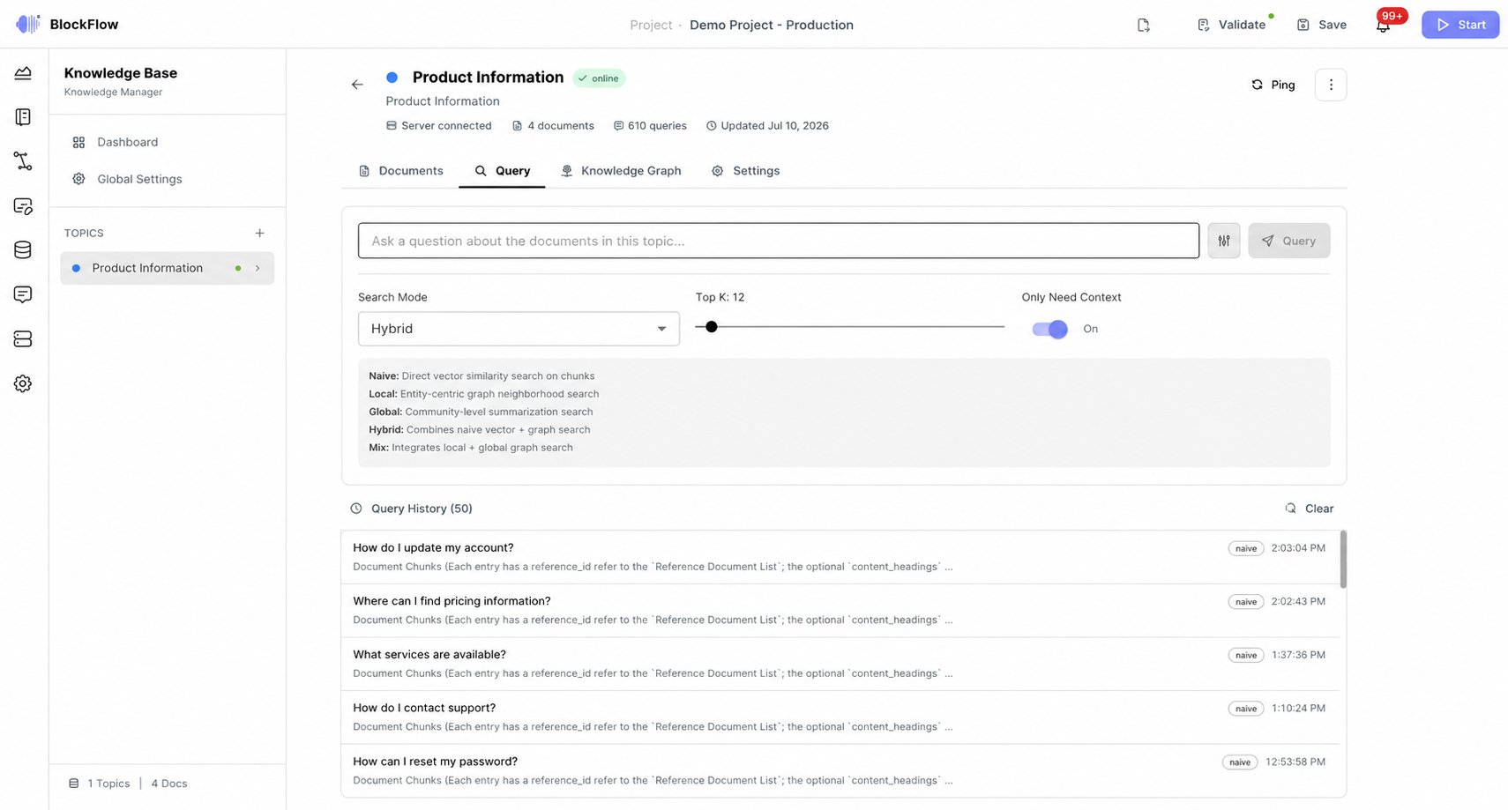Add a new topic with plus icon
This screenshot has height=810, width=1508.
[259, 234]
